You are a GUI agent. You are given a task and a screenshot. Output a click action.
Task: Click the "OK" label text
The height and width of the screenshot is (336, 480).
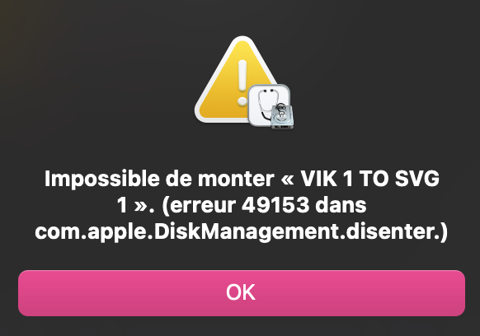(x=241, y=292)
